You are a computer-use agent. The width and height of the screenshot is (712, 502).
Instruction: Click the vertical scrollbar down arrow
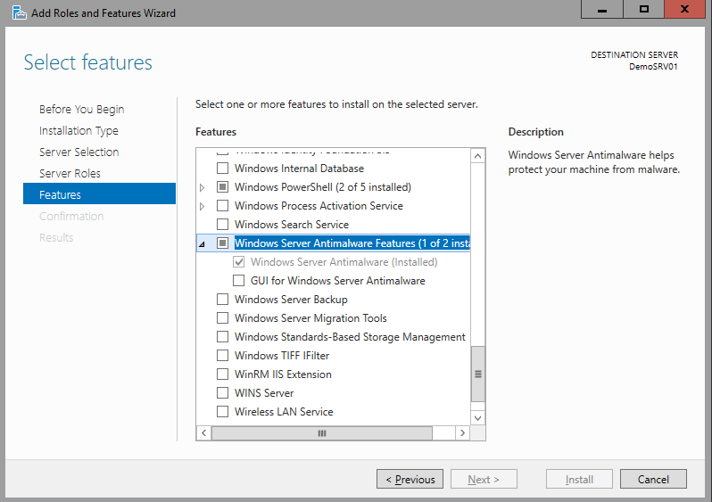pyautogui.click(x=477, y=417)
